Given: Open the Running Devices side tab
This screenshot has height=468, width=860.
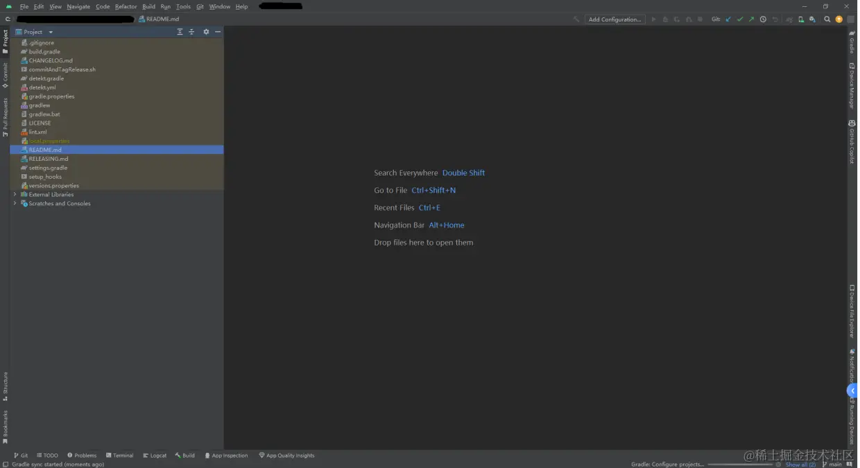Looking at the screenshot, I should (x=852, y=423).
